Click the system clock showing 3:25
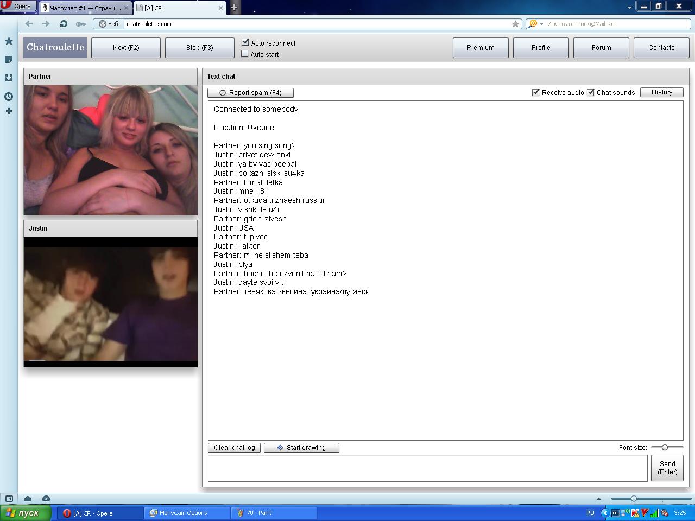This screenshot has width=695, height=521. tap(680, 513)
